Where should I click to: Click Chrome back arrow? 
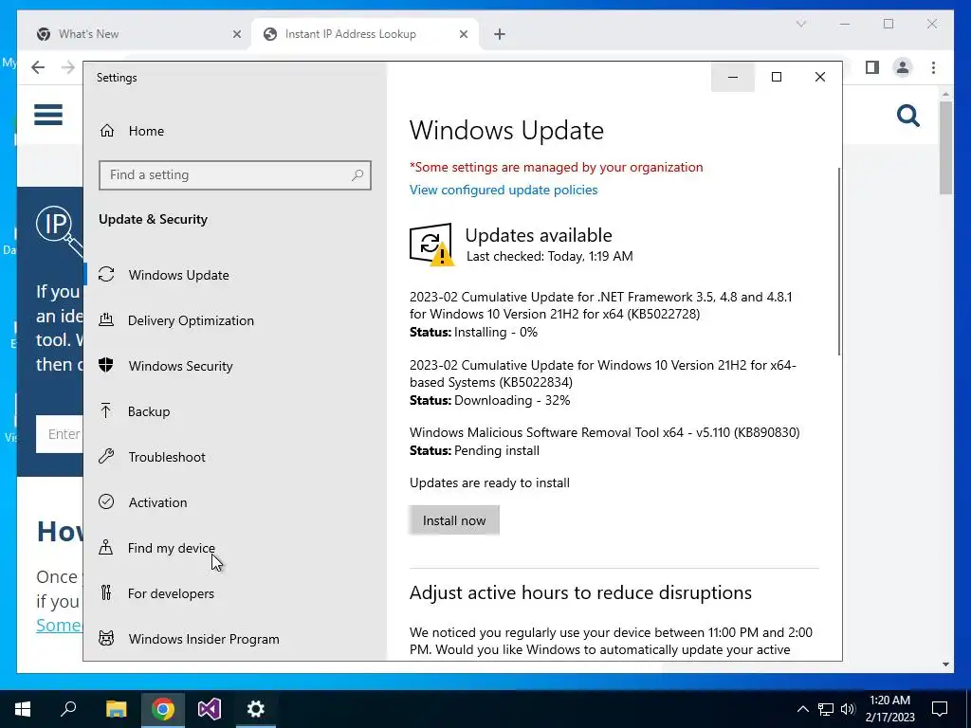click(x=38, y=67)
